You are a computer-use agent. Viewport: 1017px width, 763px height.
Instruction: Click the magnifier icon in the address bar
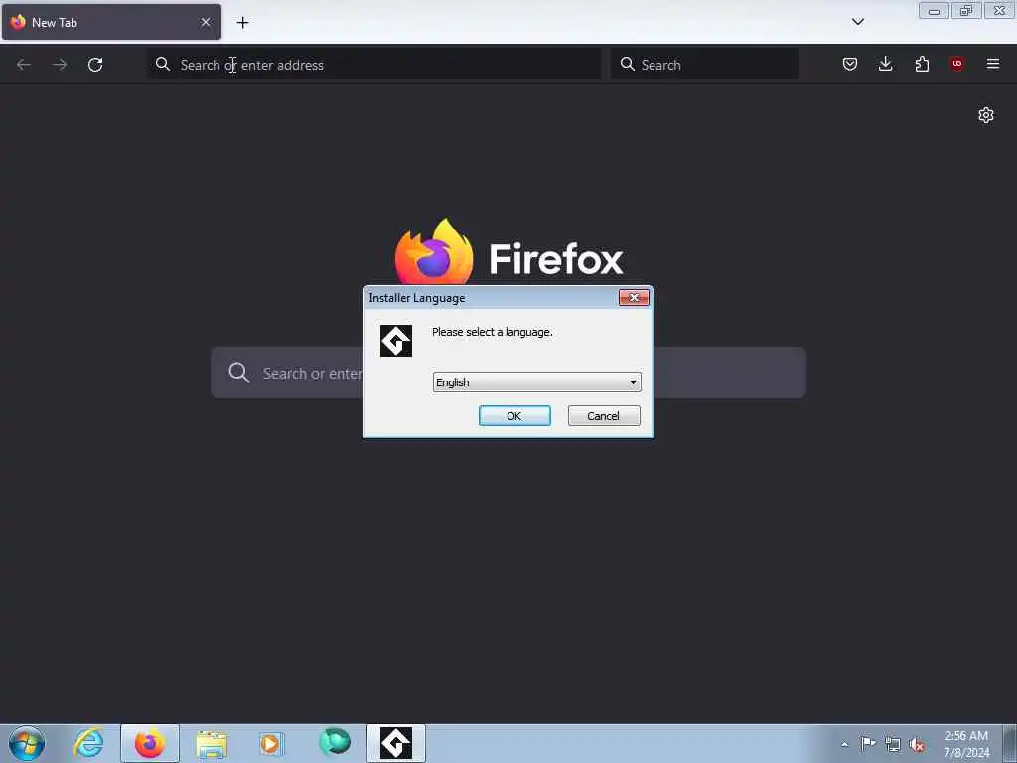click(163, 64)
